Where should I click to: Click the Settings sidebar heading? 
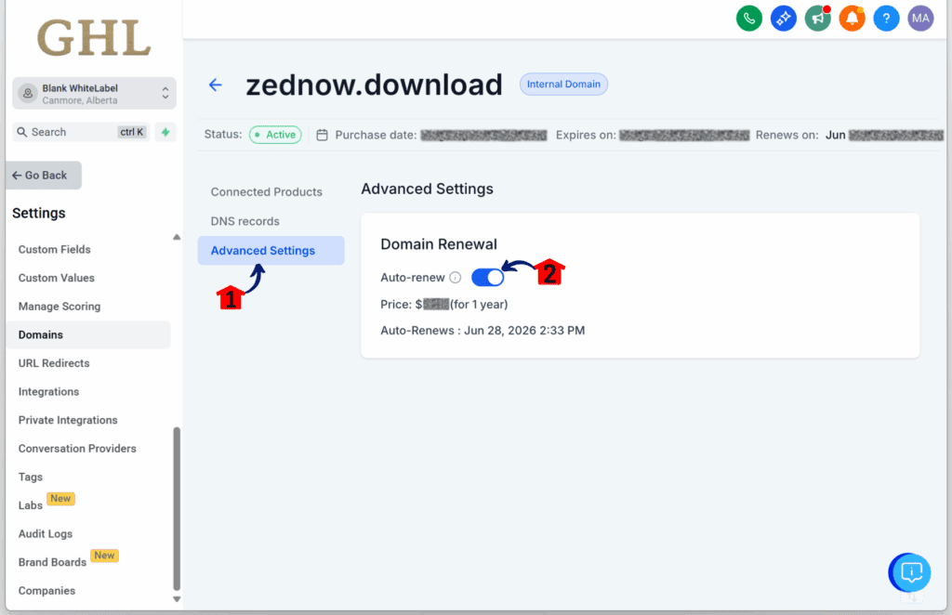(39, 214)
